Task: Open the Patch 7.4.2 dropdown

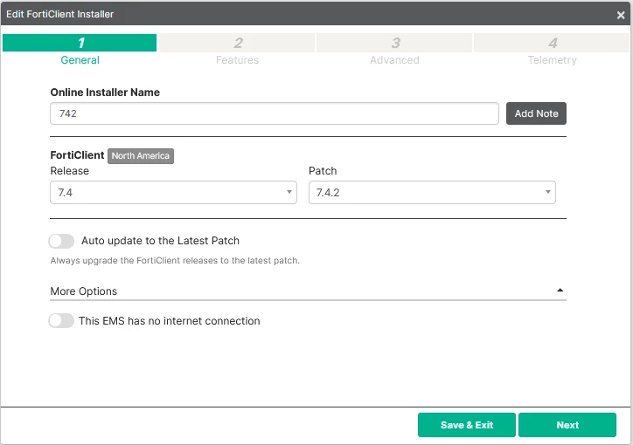Action: point(432,193)
